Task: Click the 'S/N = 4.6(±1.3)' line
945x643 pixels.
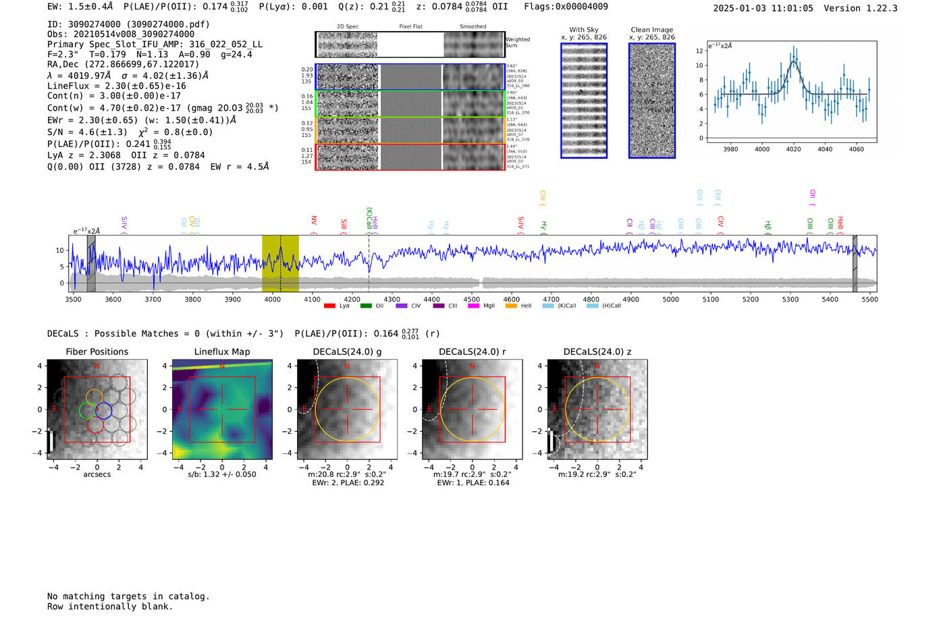Action: coord(130,132)
